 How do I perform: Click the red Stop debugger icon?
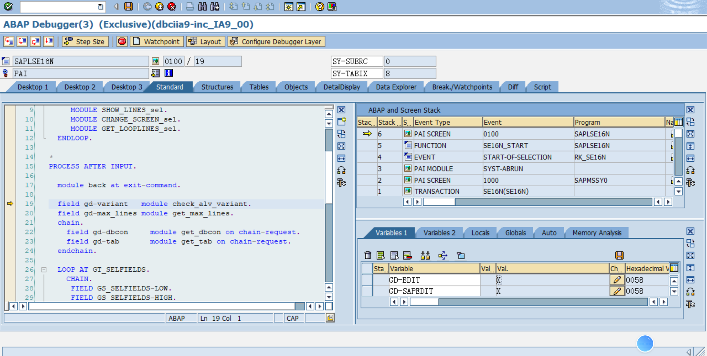pyautogui.click(x=122, y=42)
